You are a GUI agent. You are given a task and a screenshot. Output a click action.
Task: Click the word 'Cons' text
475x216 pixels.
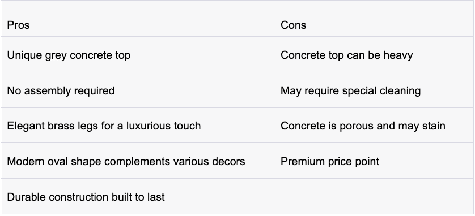[293, 25]
